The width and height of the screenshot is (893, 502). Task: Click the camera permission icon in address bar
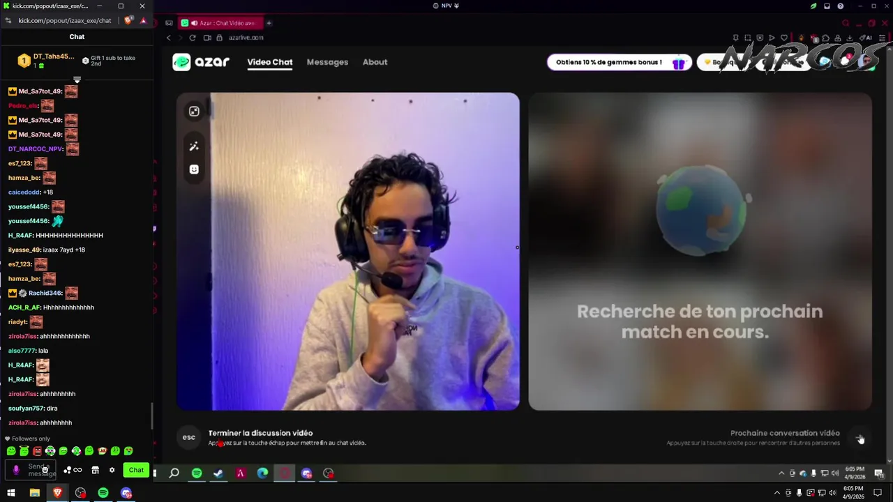click(207, 38)
